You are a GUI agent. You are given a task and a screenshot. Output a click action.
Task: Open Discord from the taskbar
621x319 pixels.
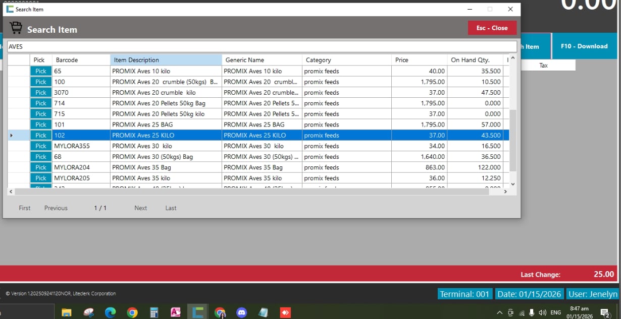(x=241, y=312)
